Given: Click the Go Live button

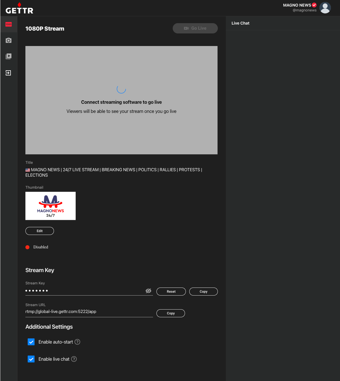Looking at the screenshot, I should click(x=195, y=28).
